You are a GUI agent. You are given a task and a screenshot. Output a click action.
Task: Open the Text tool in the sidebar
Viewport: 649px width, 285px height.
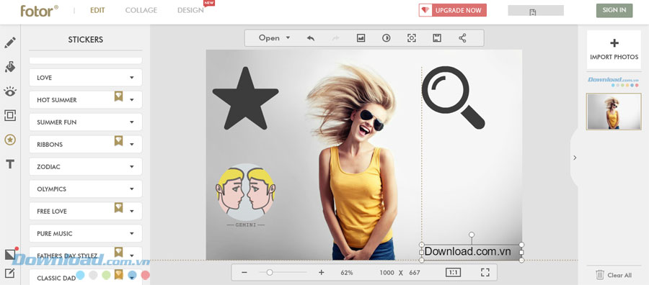point(10,164)
